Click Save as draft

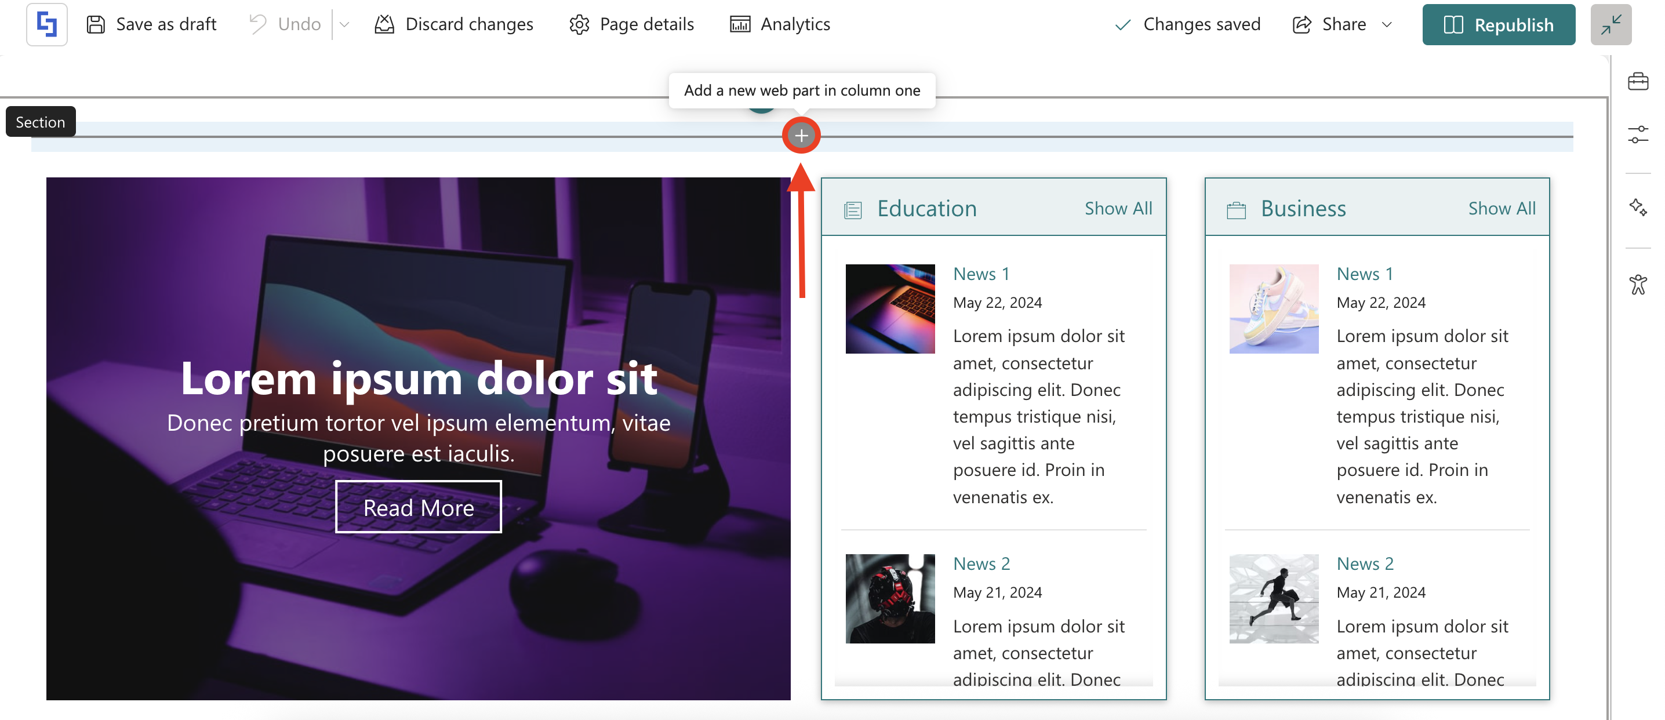(151, 24)
